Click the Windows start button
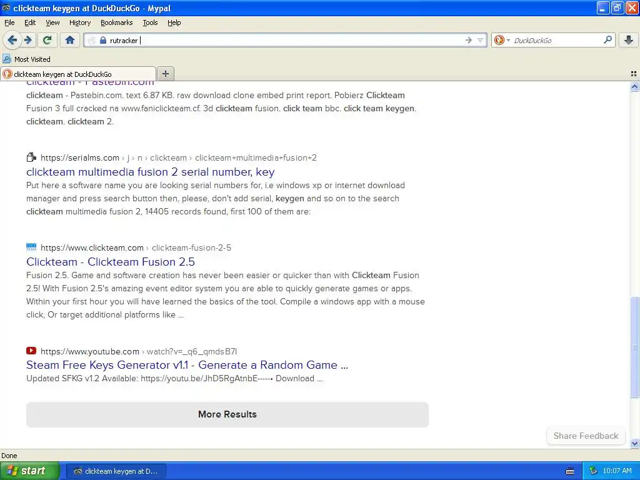The width and height of the screenshot is (640, 480). (x=29, y=471)
